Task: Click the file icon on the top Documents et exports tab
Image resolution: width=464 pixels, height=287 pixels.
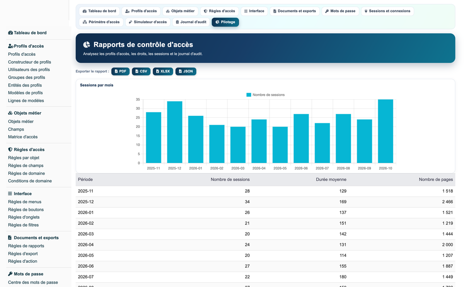Action: click(275, 11)
